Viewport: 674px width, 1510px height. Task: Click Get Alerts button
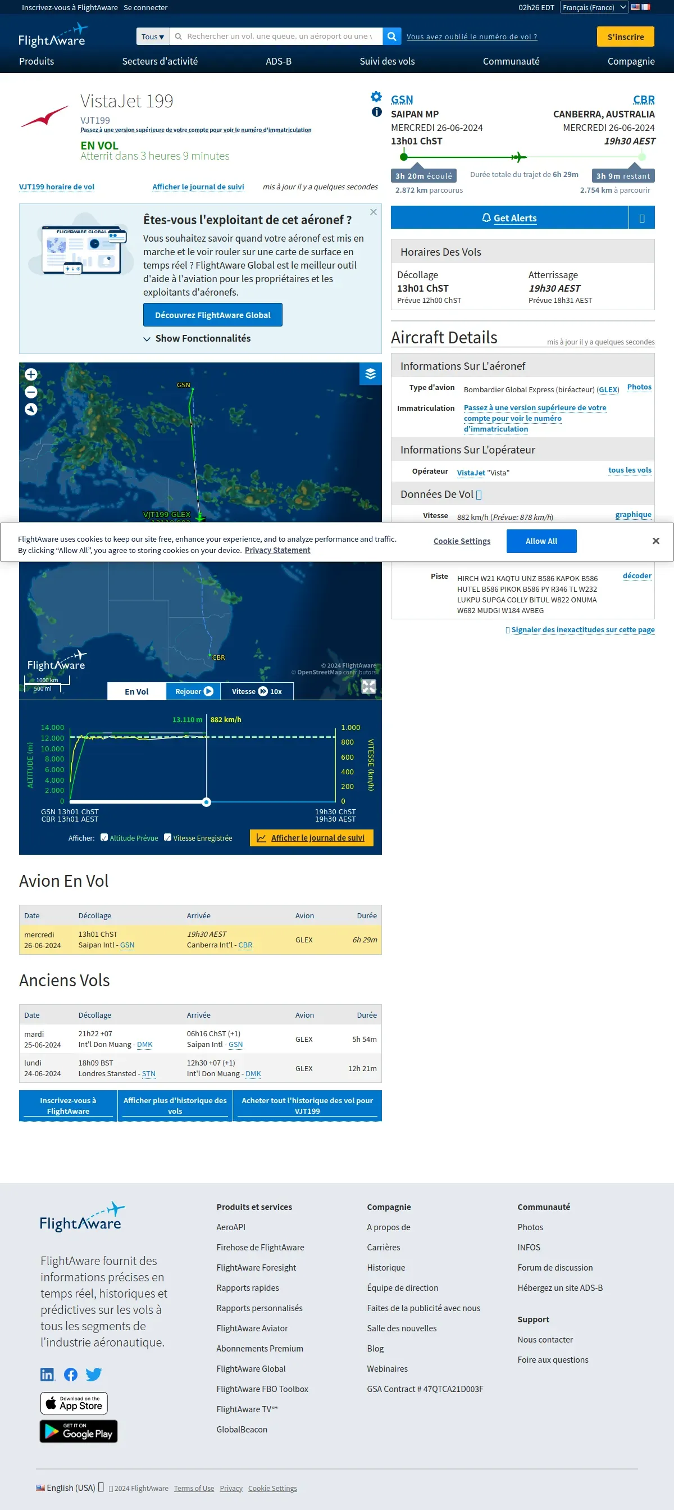(x=509, y=218)
